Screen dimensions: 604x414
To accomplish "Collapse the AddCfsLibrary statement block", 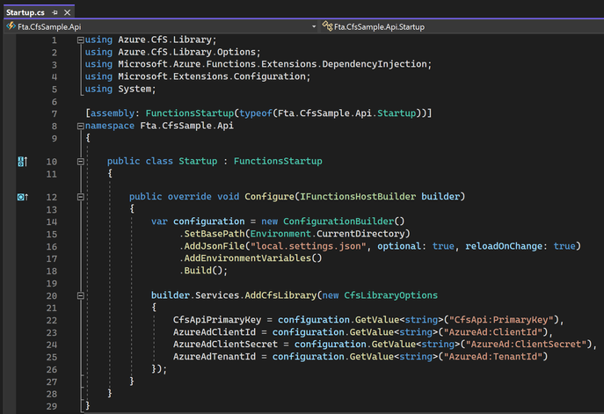I will pos(81,295).
